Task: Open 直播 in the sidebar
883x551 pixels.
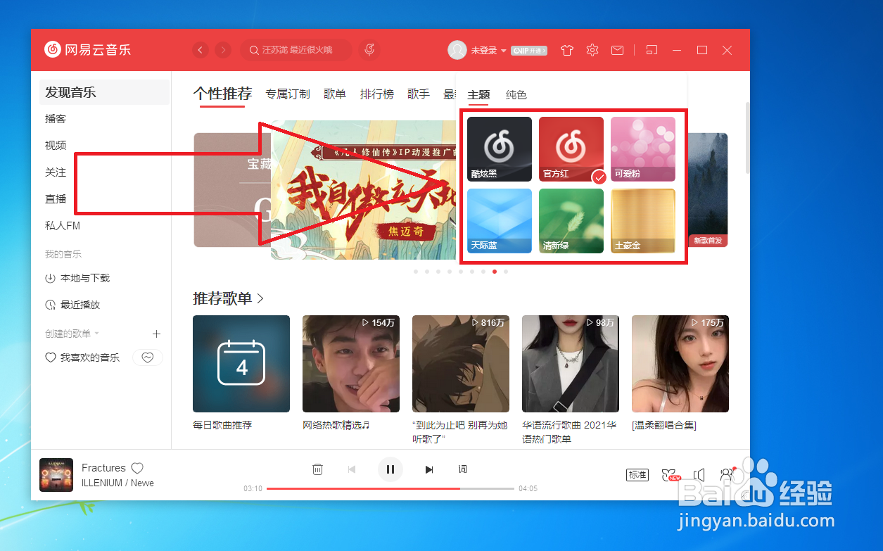Action: coord(56,199)
